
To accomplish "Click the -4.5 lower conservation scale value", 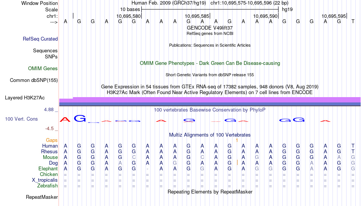I will pos(49,129).
